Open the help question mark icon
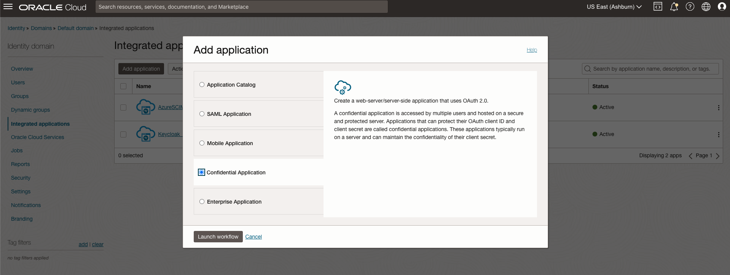 (x=690, y=6)
